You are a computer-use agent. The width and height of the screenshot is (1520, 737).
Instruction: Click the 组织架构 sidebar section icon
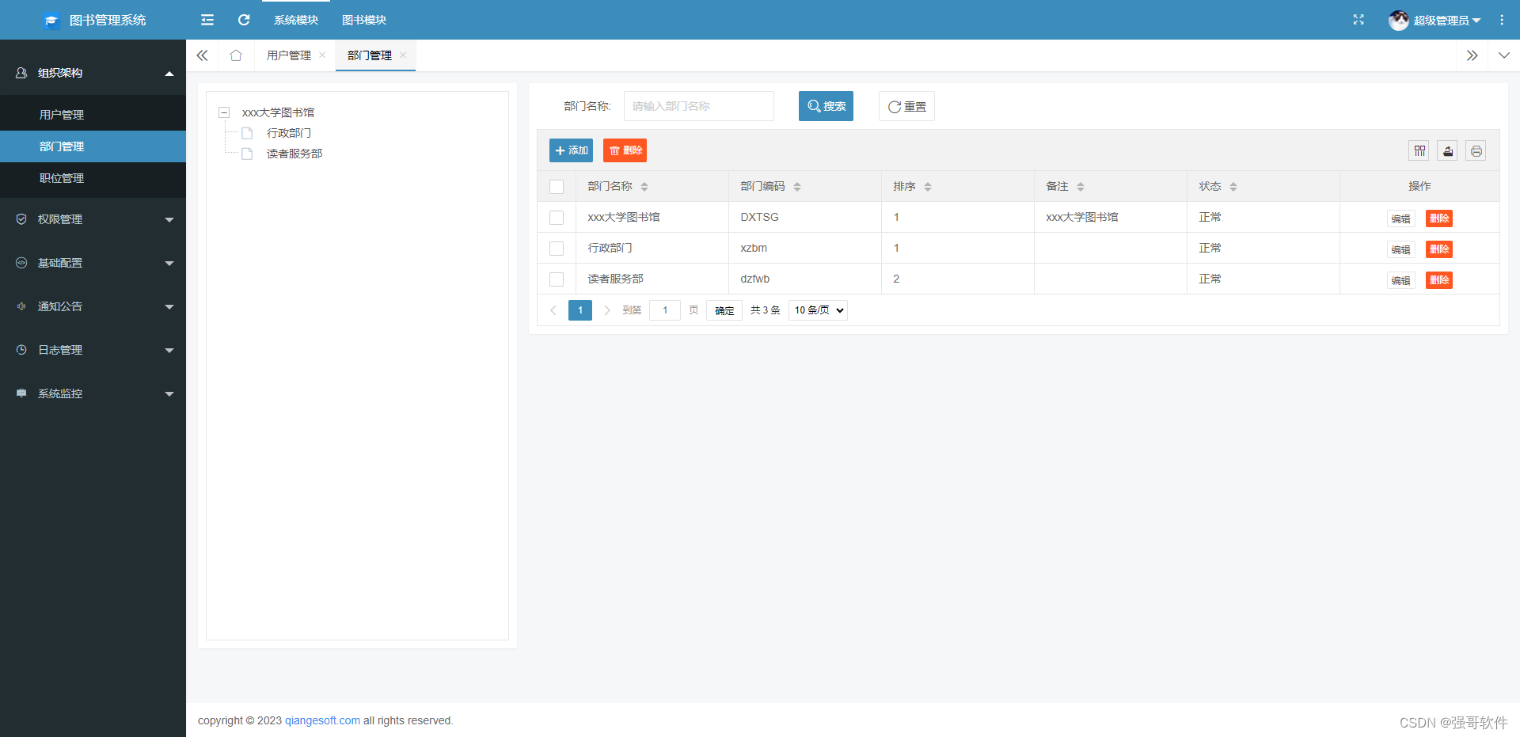[x=21, y=72]
